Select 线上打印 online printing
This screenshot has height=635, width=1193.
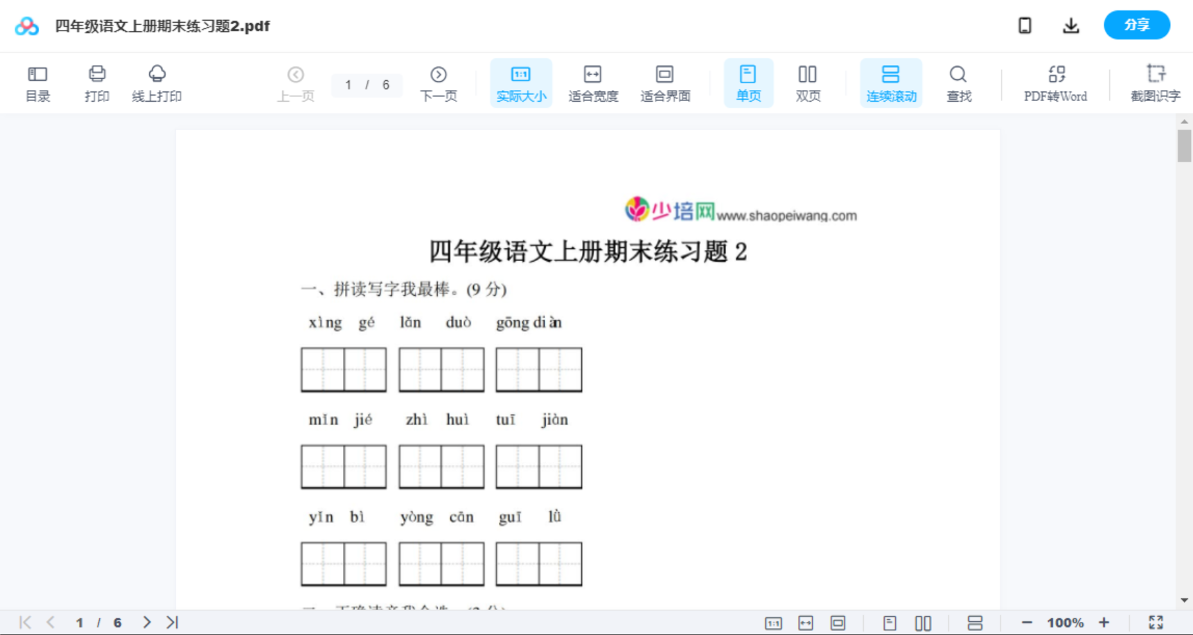[x=157, y=82]
